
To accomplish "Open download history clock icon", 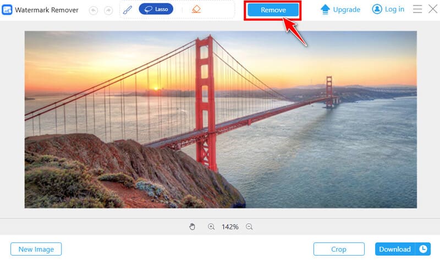I will tap(423, 249).
